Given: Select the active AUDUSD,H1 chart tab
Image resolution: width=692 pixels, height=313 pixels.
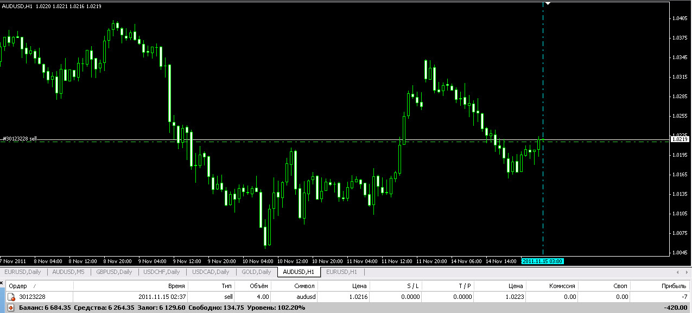Looking at the screenshot, I should click(x=299, y=272).
